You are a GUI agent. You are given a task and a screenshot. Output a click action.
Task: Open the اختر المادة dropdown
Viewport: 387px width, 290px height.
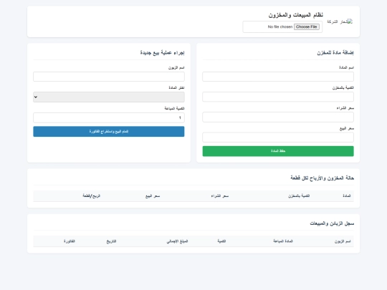click(109, 97)
